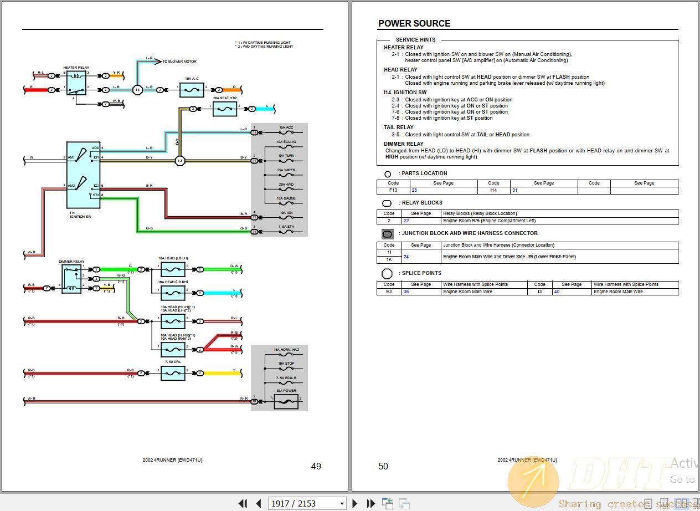Click the 25A WIPER fuse label
This screenshot has height=511, width=700.
[286, 170]
